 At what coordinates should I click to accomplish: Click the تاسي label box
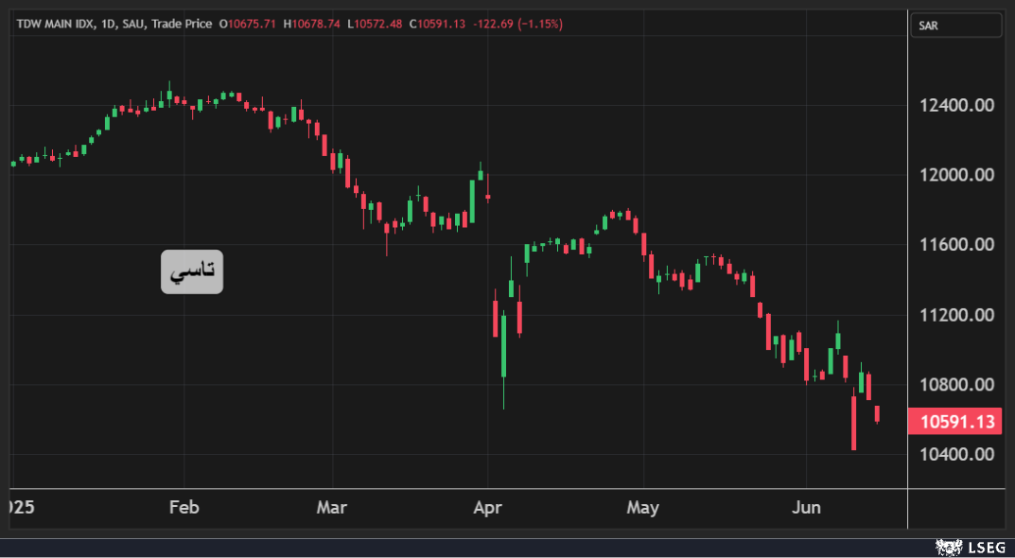[x=192, y=271]
